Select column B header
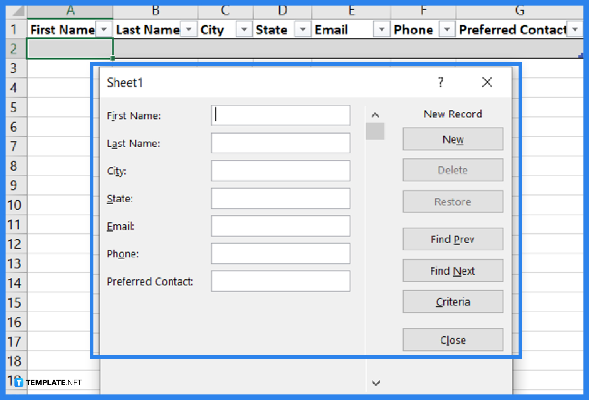Screen dimensions: 589x400 click(156, 11)
